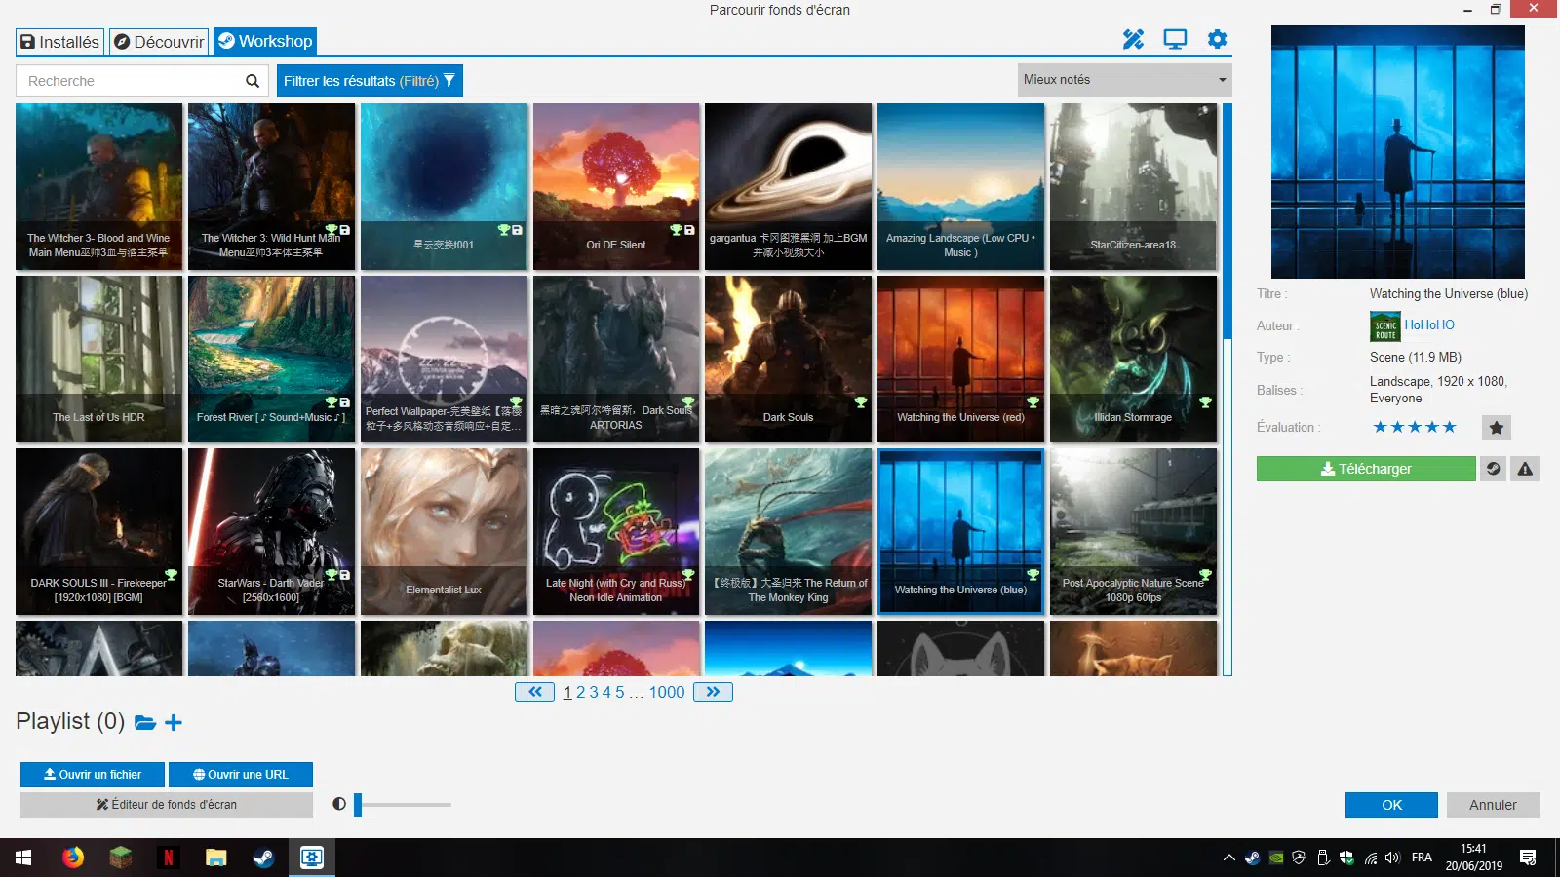Screen dimensions: 1560x877
Task: Select the Post Apocalyptic Nature Scene wallpaper
Action: click(x=1133, y=532)
